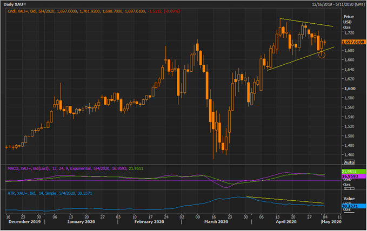The image size is (367, 231).
Task: Click the May 2020 month label
Action: [332, 222]
